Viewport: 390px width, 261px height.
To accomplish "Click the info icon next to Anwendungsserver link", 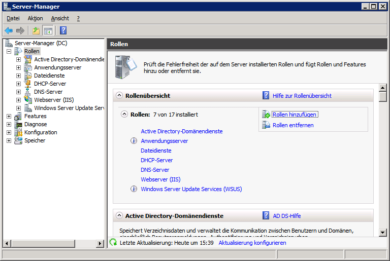I will click(134, 141).
